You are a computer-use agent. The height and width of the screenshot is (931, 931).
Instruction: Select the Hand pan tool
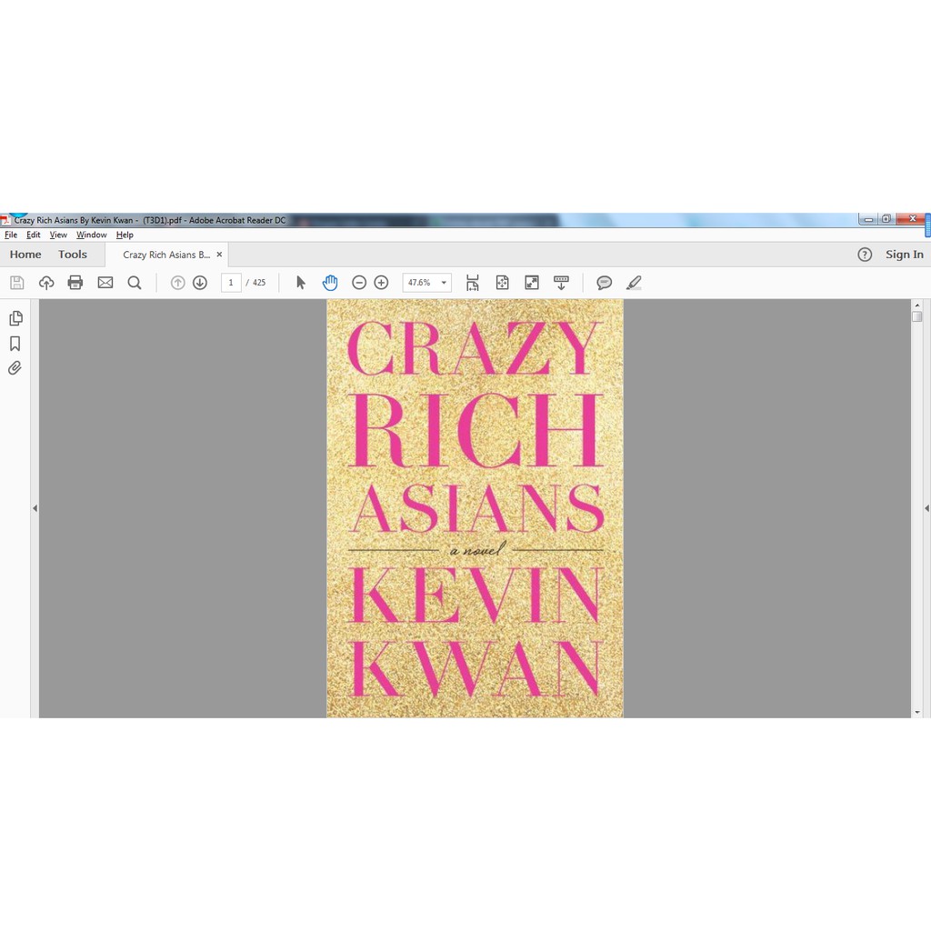pyautogui.click(x=330, y=283)
